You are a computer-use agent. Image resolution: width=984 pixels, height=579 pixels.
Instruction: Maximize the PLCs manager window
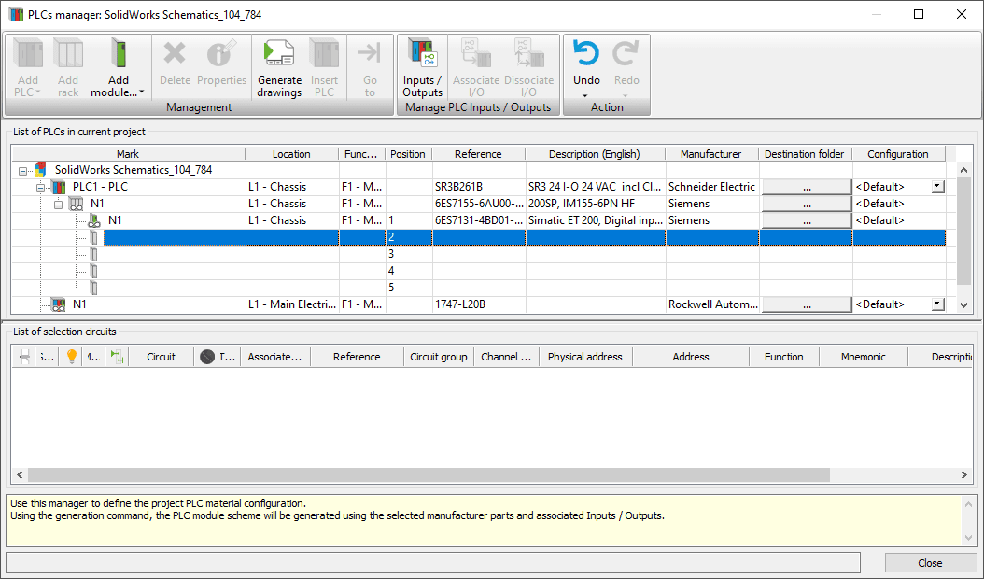[x=919, y=14]
